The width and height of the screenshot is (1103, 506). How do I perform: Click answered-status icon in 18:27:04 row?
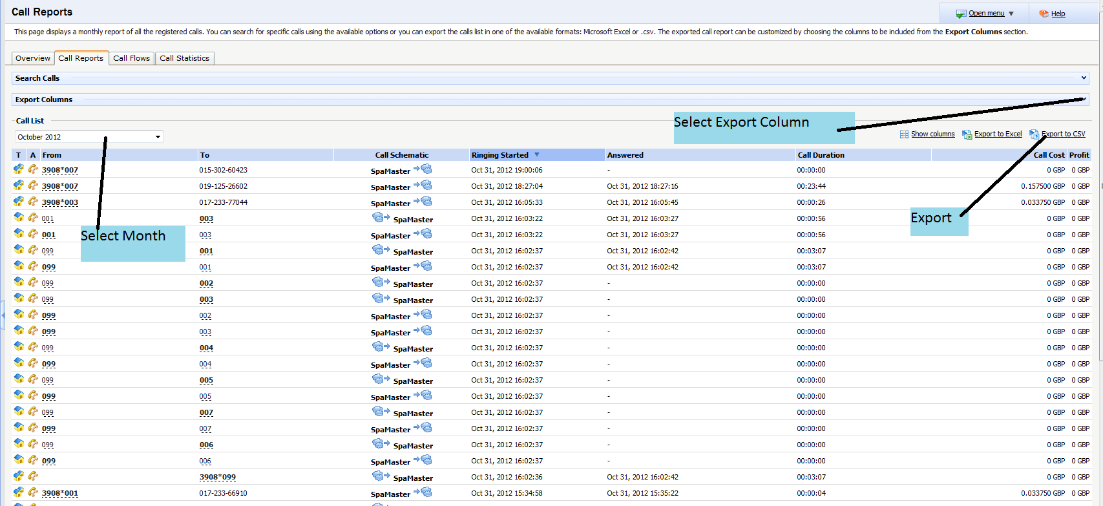[33, 185]
